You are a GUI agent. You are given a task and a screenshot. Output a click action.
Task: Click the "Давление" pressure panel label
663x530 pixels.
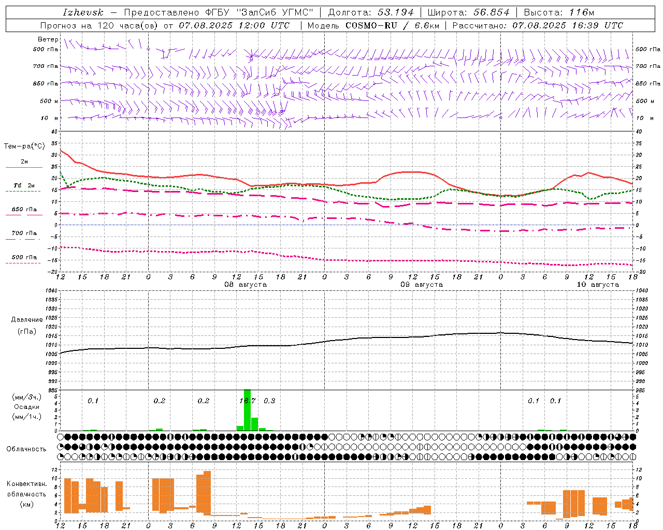pyautogui.click(x=26, y=320)
